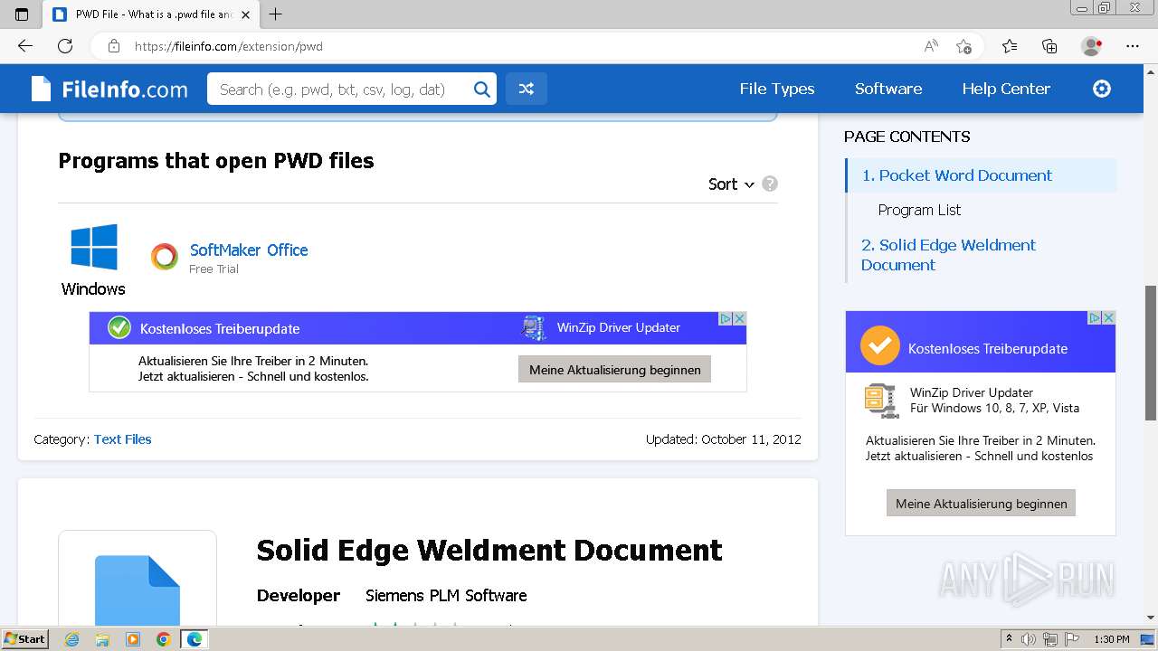Open the media player taskbar icon
The height and width of the screenshot is (651, 1158).
(x=133, y=639)
